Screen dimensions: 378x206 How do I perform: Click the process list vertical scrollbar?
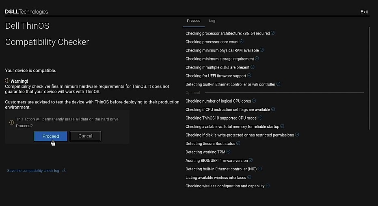369,77
